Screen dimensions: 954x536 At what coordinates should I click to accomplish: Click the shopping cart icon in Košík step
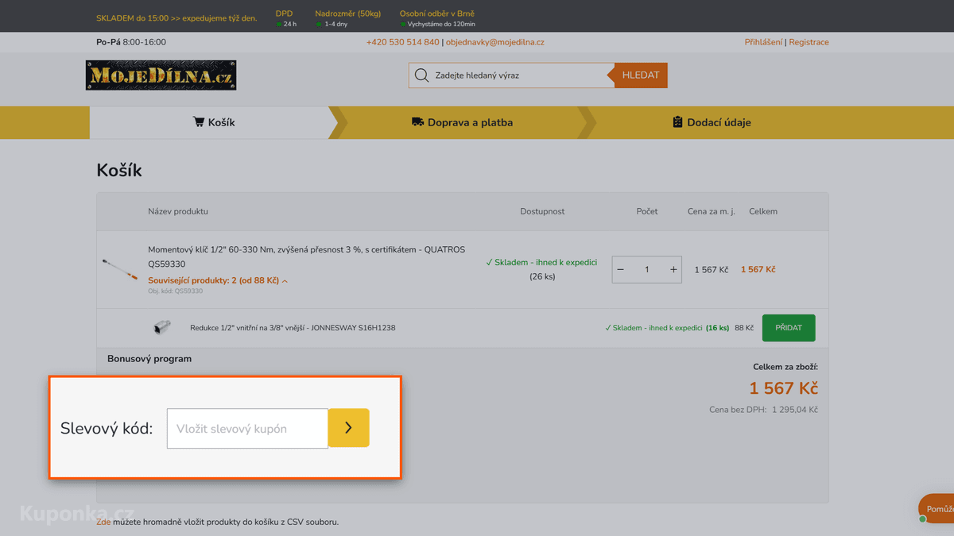point(199,122)
